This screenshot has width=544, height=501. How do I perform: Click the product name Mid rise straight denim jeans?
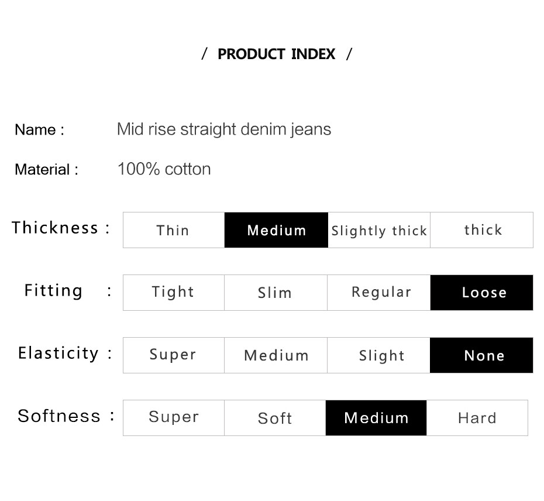click(x=224, y=129)
